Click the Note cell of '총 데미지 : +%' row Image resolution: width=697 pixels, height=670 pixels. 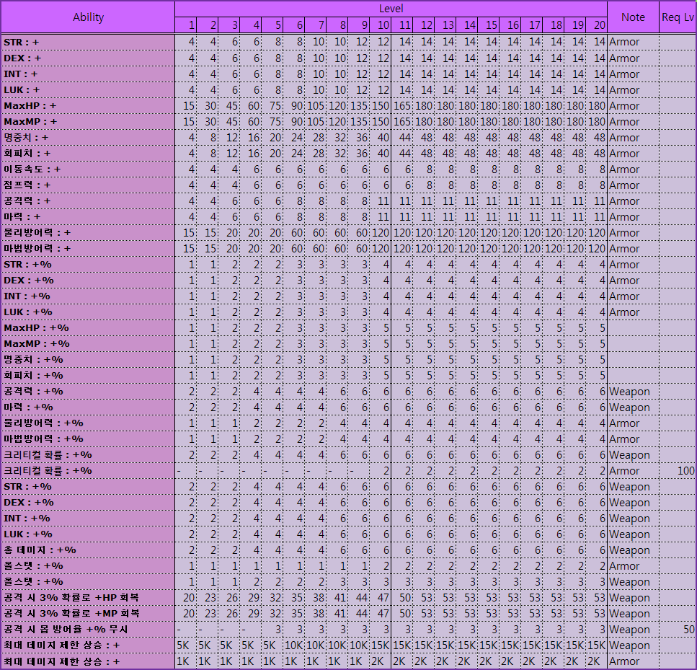(x=633, y=550)
